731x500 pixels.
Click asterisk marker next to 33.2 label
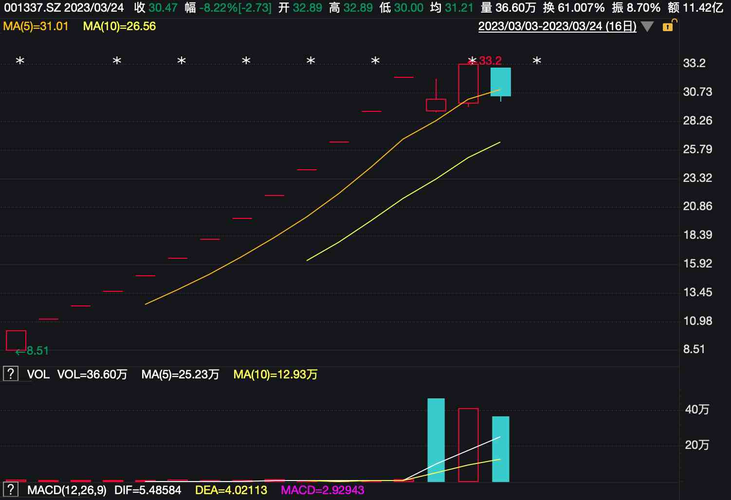(x=472, y=61)
